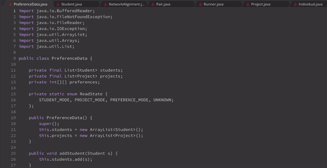This screenshot has width=327, height=168.
Task: Click Java icon on Project.java tab
Action: pos(248,4)
